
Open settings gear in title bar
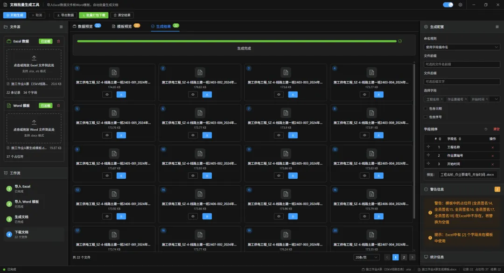pos(460,5)
